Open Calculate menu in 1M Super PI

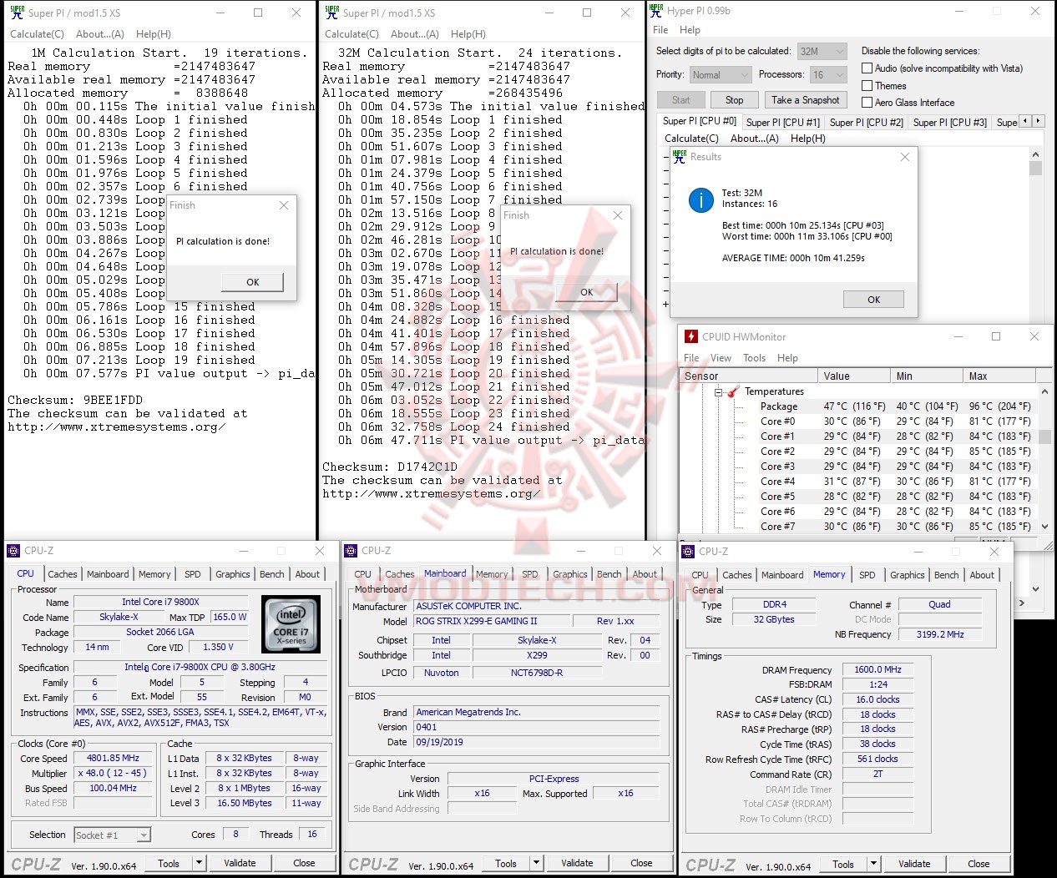[x=37, y=34]
